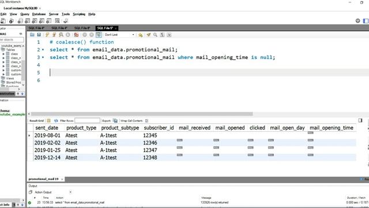Screen dimensions: 369x208
Task: Open the search table data tool
Action: tap(57, 21)
